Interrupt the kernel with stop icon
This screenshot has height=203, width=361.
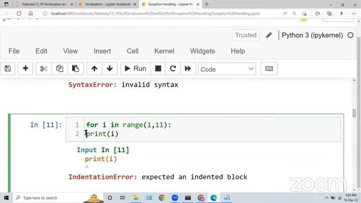click(x=158, y=69)
